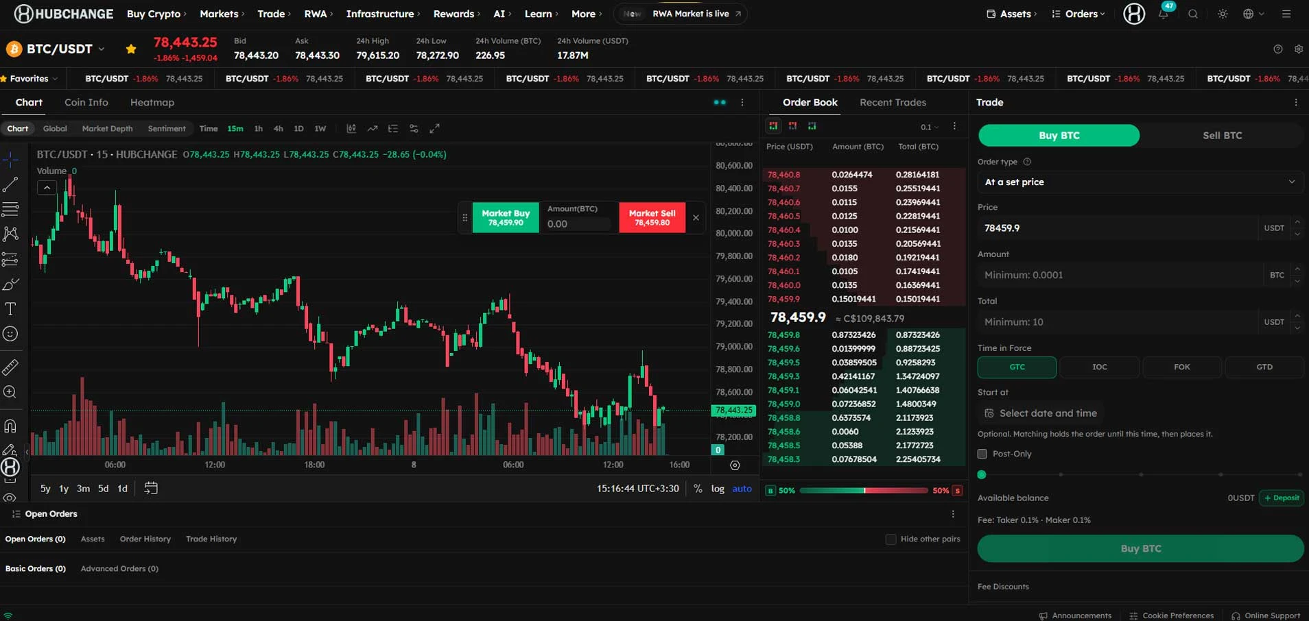
Task: Collapse the Volume indicator legend
Action: pos(47,187)
